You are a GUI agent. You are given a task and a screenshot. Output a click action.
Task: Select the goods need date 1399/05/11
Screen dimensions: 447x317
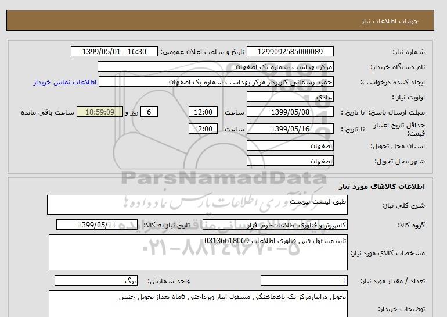[x=97, y=225]
